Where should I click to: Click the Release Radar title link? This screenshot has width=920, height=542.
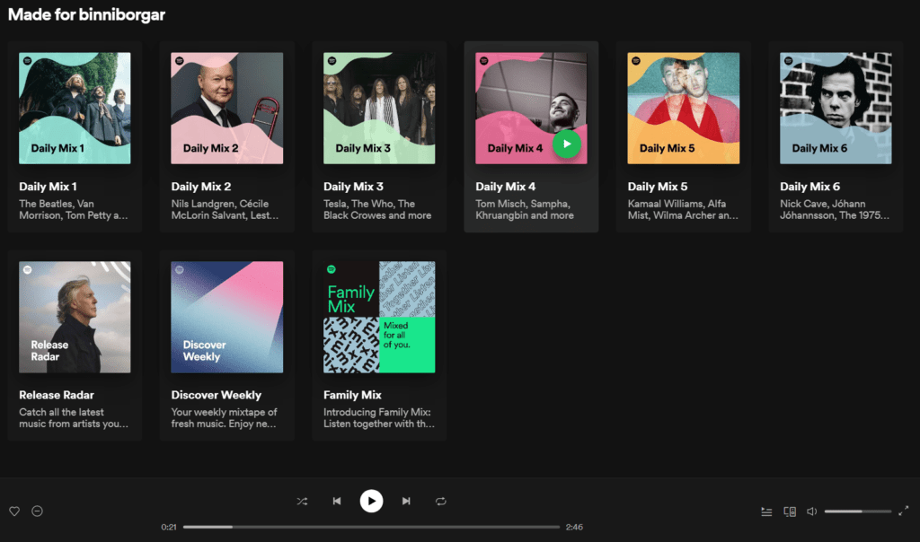(x=57, y=395)
